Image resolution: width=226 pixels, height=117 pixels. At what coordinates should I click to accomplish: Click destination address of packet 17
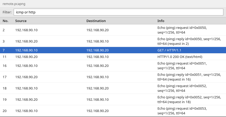[97, 77]
